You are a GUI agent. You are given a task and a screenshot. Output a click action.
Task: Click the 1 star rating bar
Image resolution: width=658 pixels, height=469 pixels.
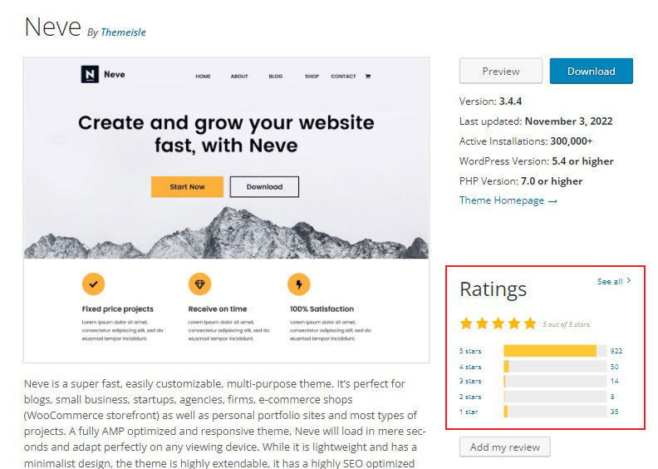click(x=555, y=412)
